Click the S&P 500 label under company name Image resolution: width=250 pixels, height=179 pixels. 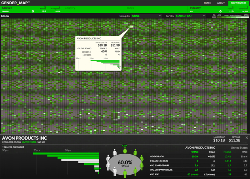coord(41,142)
